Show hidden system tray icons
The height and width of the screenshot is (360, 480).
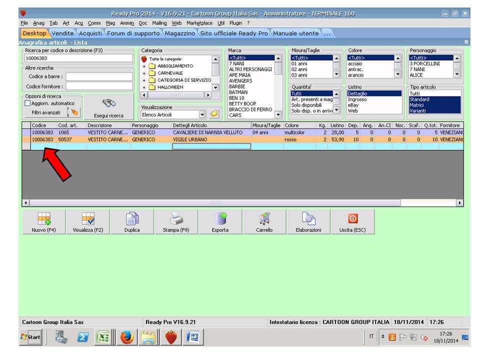pyautogui.click(x=382, y=336)
